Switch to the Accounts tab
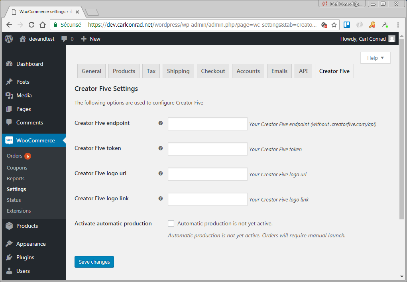Image resolution: width=407 pixels, height=282 pixels. [x=248, y=71]
